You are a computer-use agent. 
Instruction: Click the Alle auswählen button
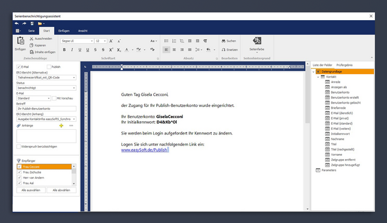point(31,190)
